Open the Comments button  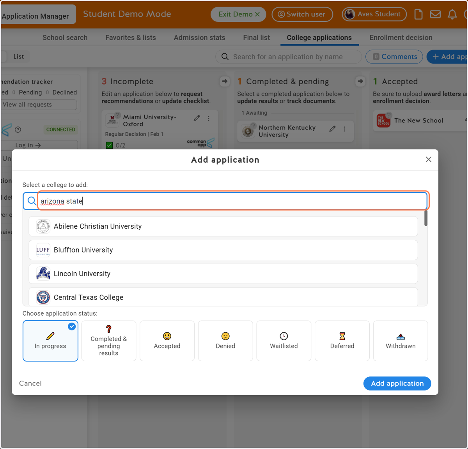click(394, 57)
